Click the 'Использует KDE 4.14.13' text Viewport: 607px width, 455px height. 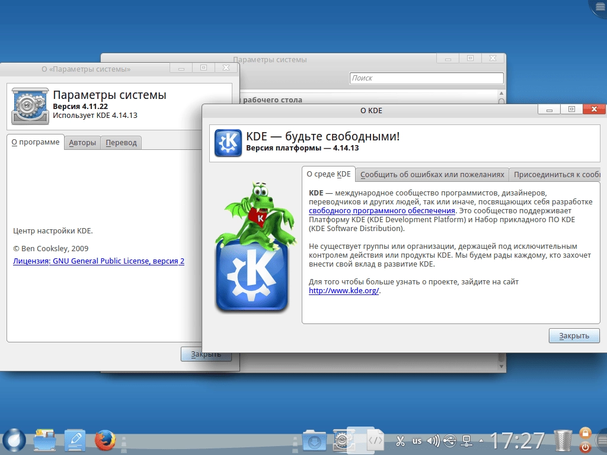pos(95,116)
